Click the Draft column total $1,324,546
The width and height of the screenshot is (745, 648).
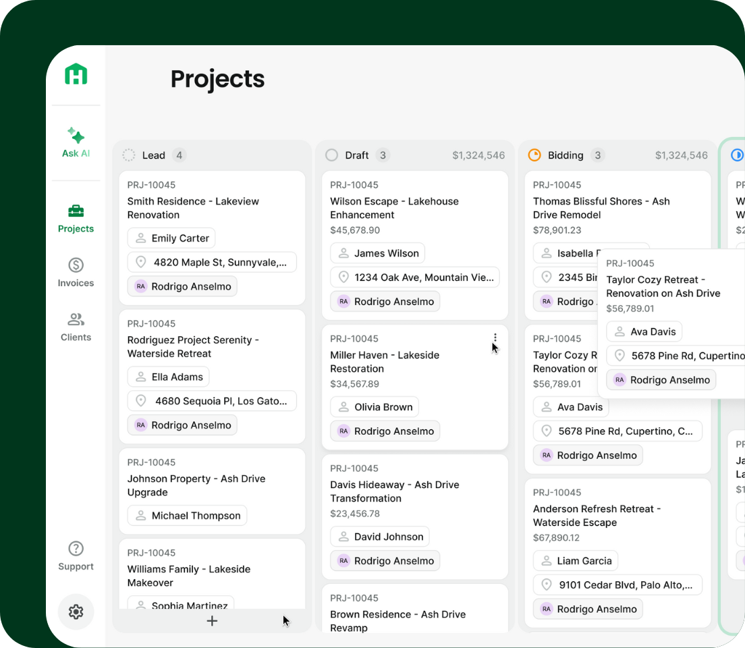478,155
